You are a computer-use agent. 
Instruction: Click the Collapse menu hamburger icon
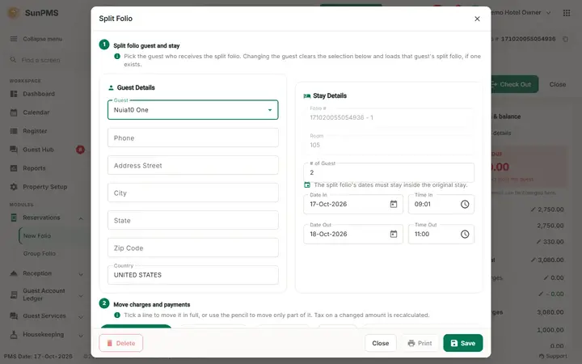pyautogui.click(x=14, y=39)
